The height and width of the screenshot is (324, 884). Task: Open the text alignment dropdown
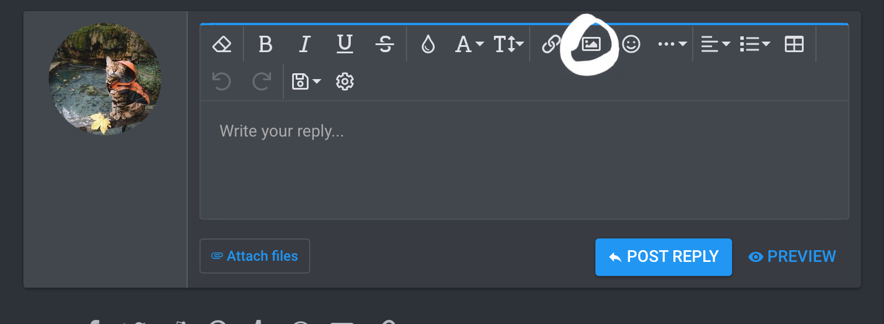coord(716,45)
